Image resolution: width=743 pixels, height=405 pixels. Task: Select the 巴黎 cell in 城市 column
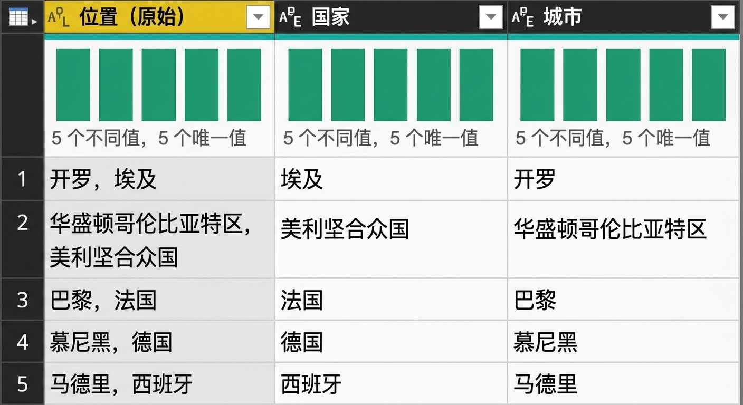623,300
